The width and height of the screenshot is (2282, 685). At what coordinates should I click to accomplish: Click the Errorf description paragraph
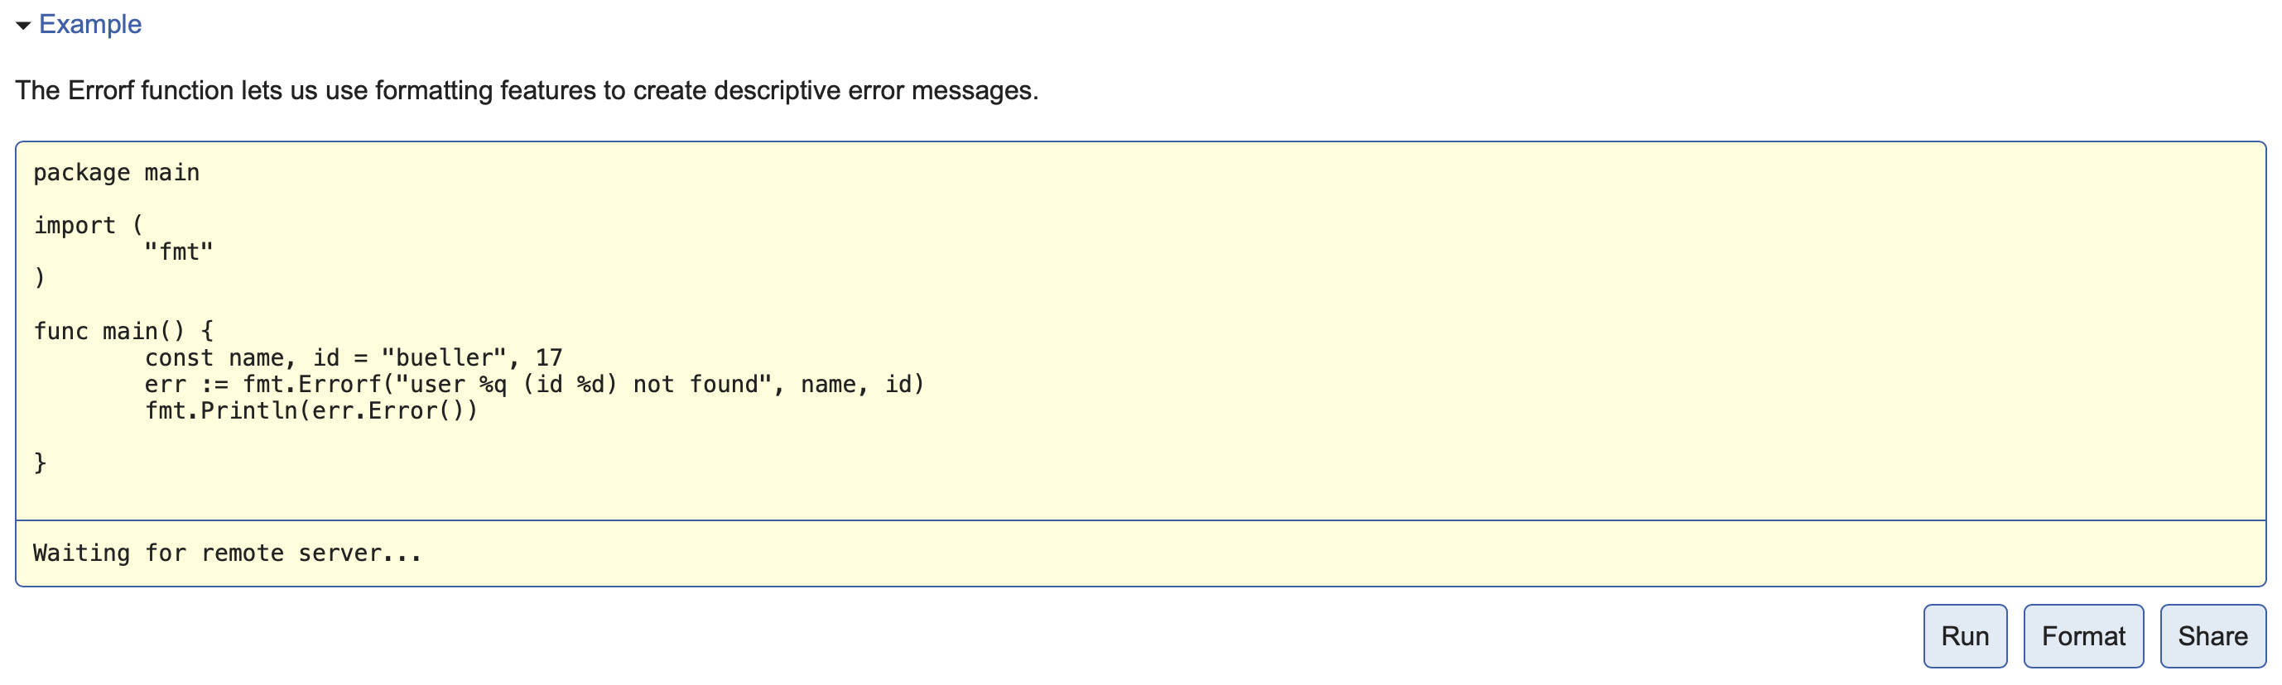pos(527,90)
